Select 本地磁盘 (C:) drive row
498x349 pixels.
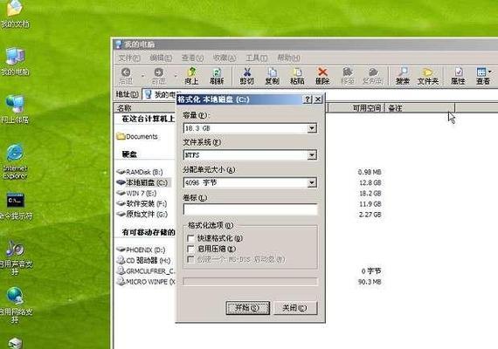click(142, 182)
